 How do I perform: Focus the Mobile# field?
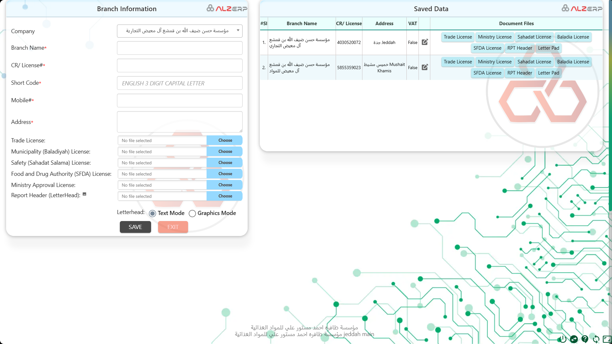179,101
